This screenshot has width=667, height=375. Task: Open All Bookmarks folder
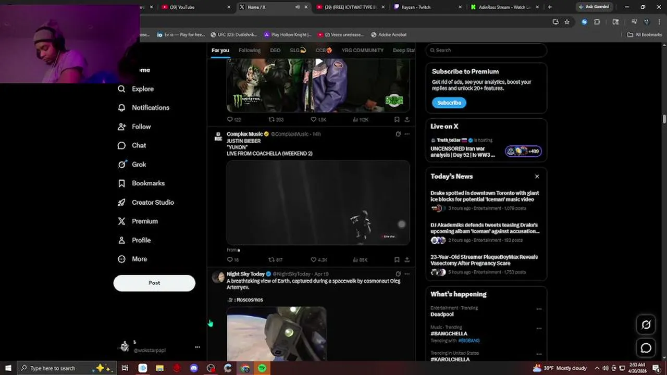[x=644, y=35]
